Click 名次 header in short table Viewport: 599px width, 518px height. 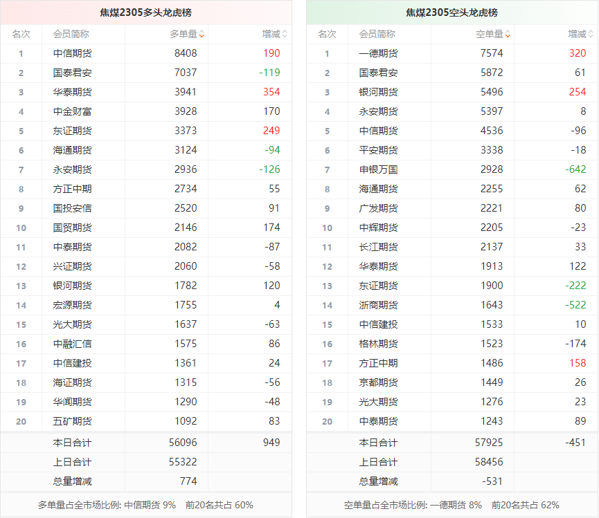point(327,34)
